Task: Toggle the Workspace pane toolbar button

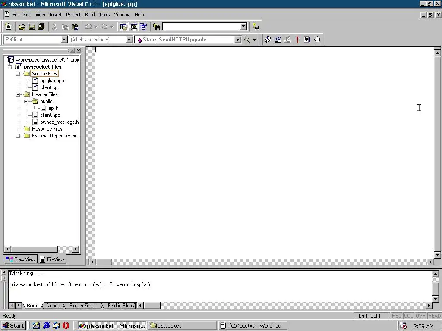Action: (123, 27)
